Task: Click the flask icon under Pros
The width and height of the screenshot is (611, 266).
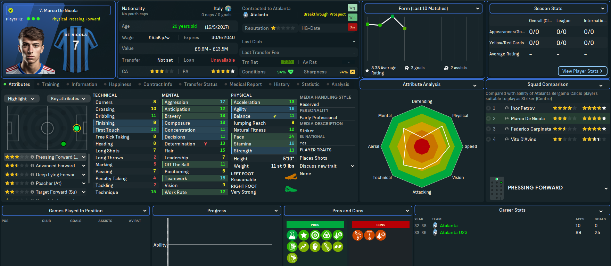Action: [292, 236]
